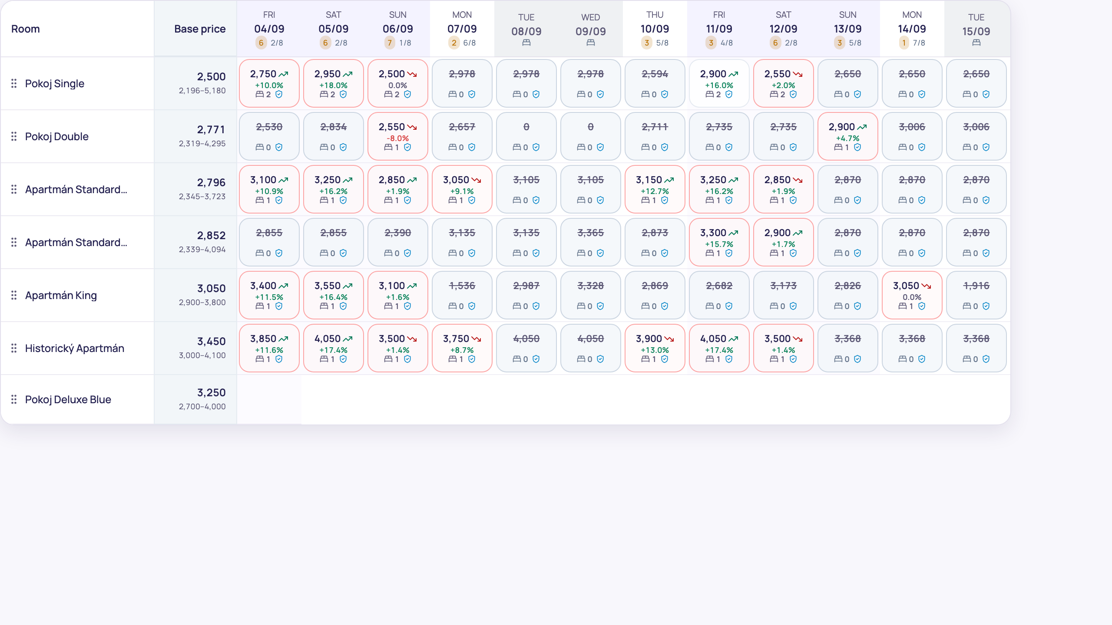
Task: Select the struck-through 2,594 price cell
Action: click(x=655, y=83)
